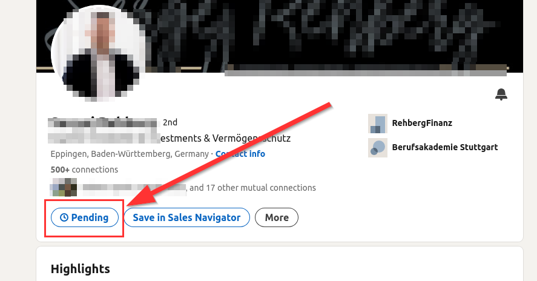View the 500+ connections list
Screen dimensions: 537x281
(84, 170)
